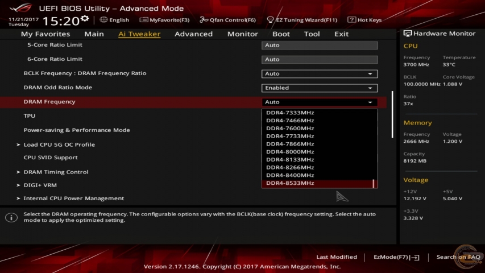Screen dimensions: 485x273
Task: Choose DDR4-7733MHz frequency
Action: click(319, 136)
